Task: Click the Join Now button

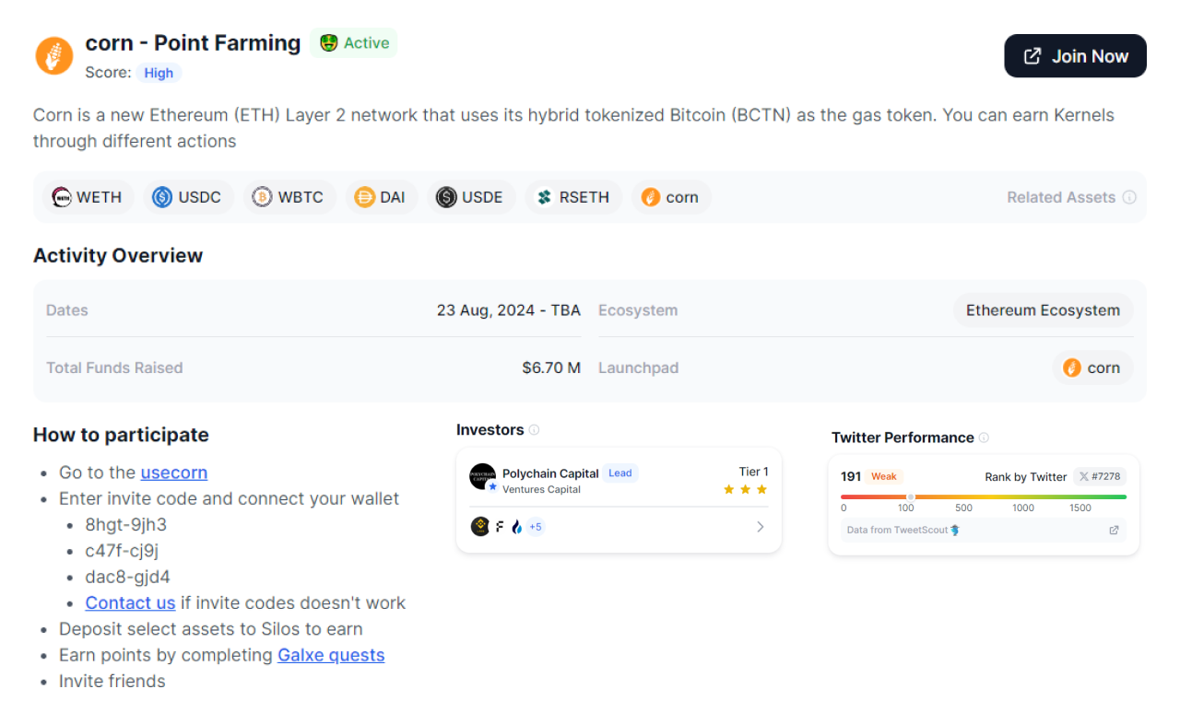Action: [x=1075, y=56]
